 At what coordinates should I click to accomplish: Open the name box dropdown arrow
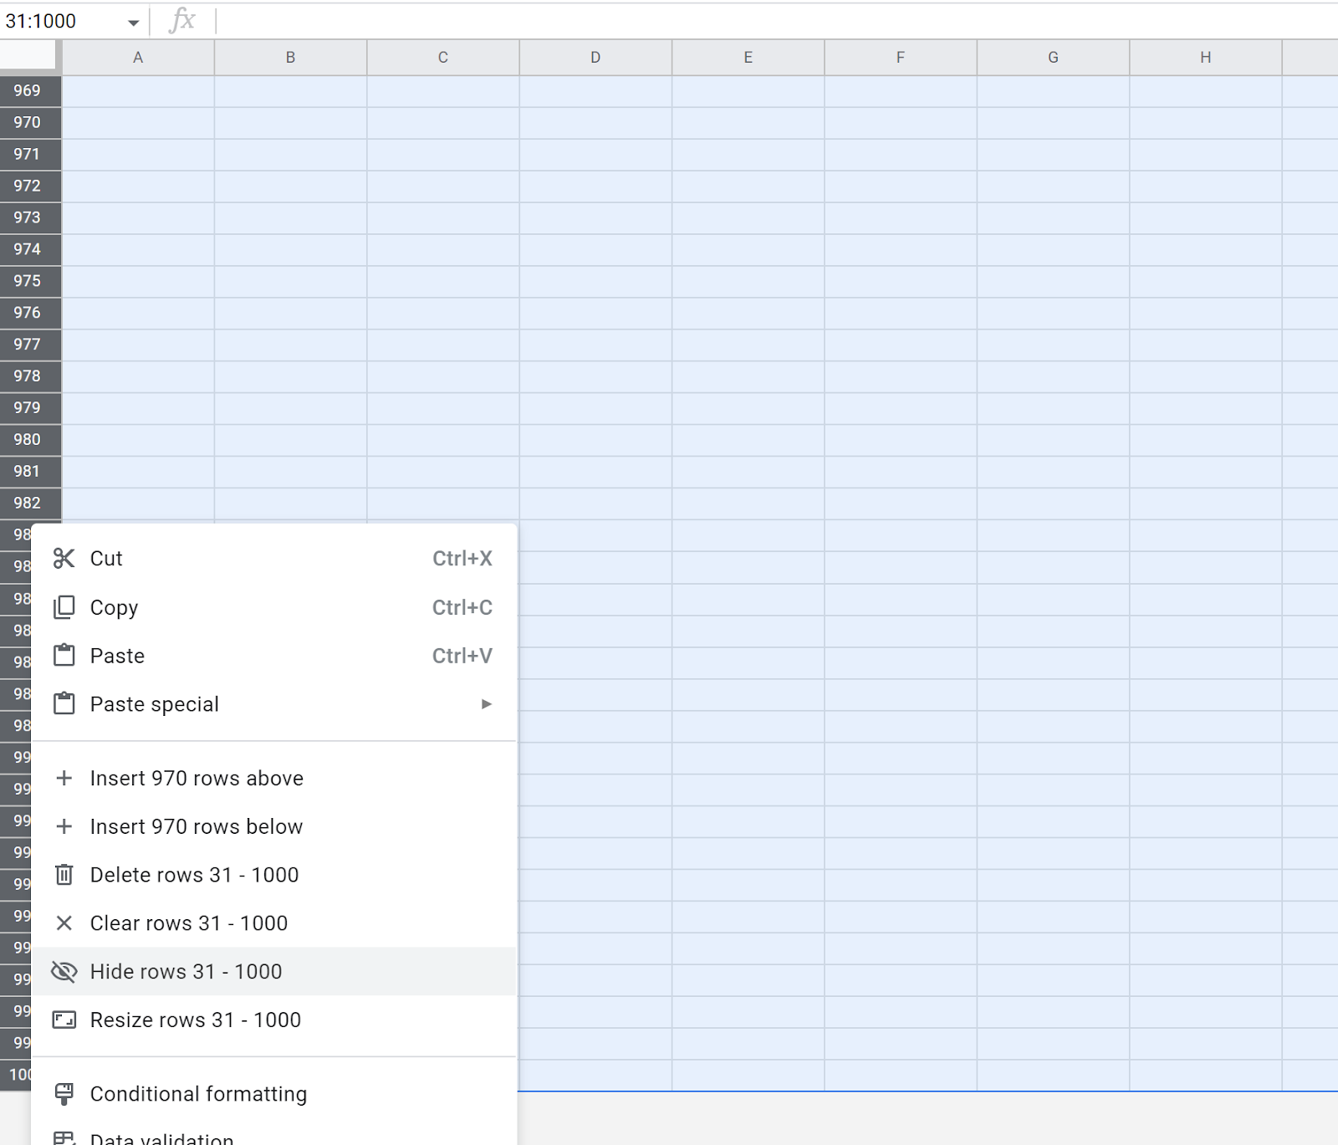coord(132,21)
